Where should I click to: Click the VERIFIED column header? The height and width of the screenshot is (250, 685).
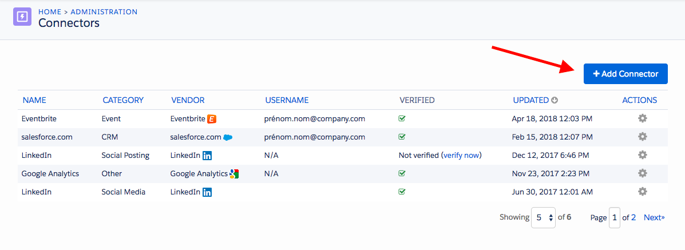pyautogui.click(x=417, y=100)
